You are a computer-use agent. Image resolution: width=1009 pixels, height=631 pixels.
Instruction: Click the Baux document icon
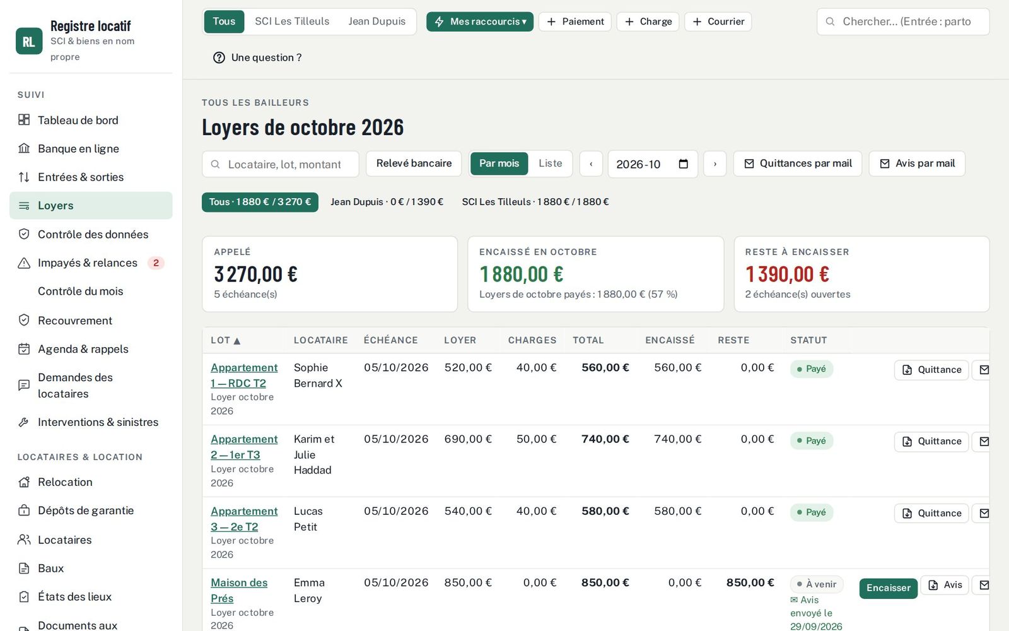click(x=24, y=568)
